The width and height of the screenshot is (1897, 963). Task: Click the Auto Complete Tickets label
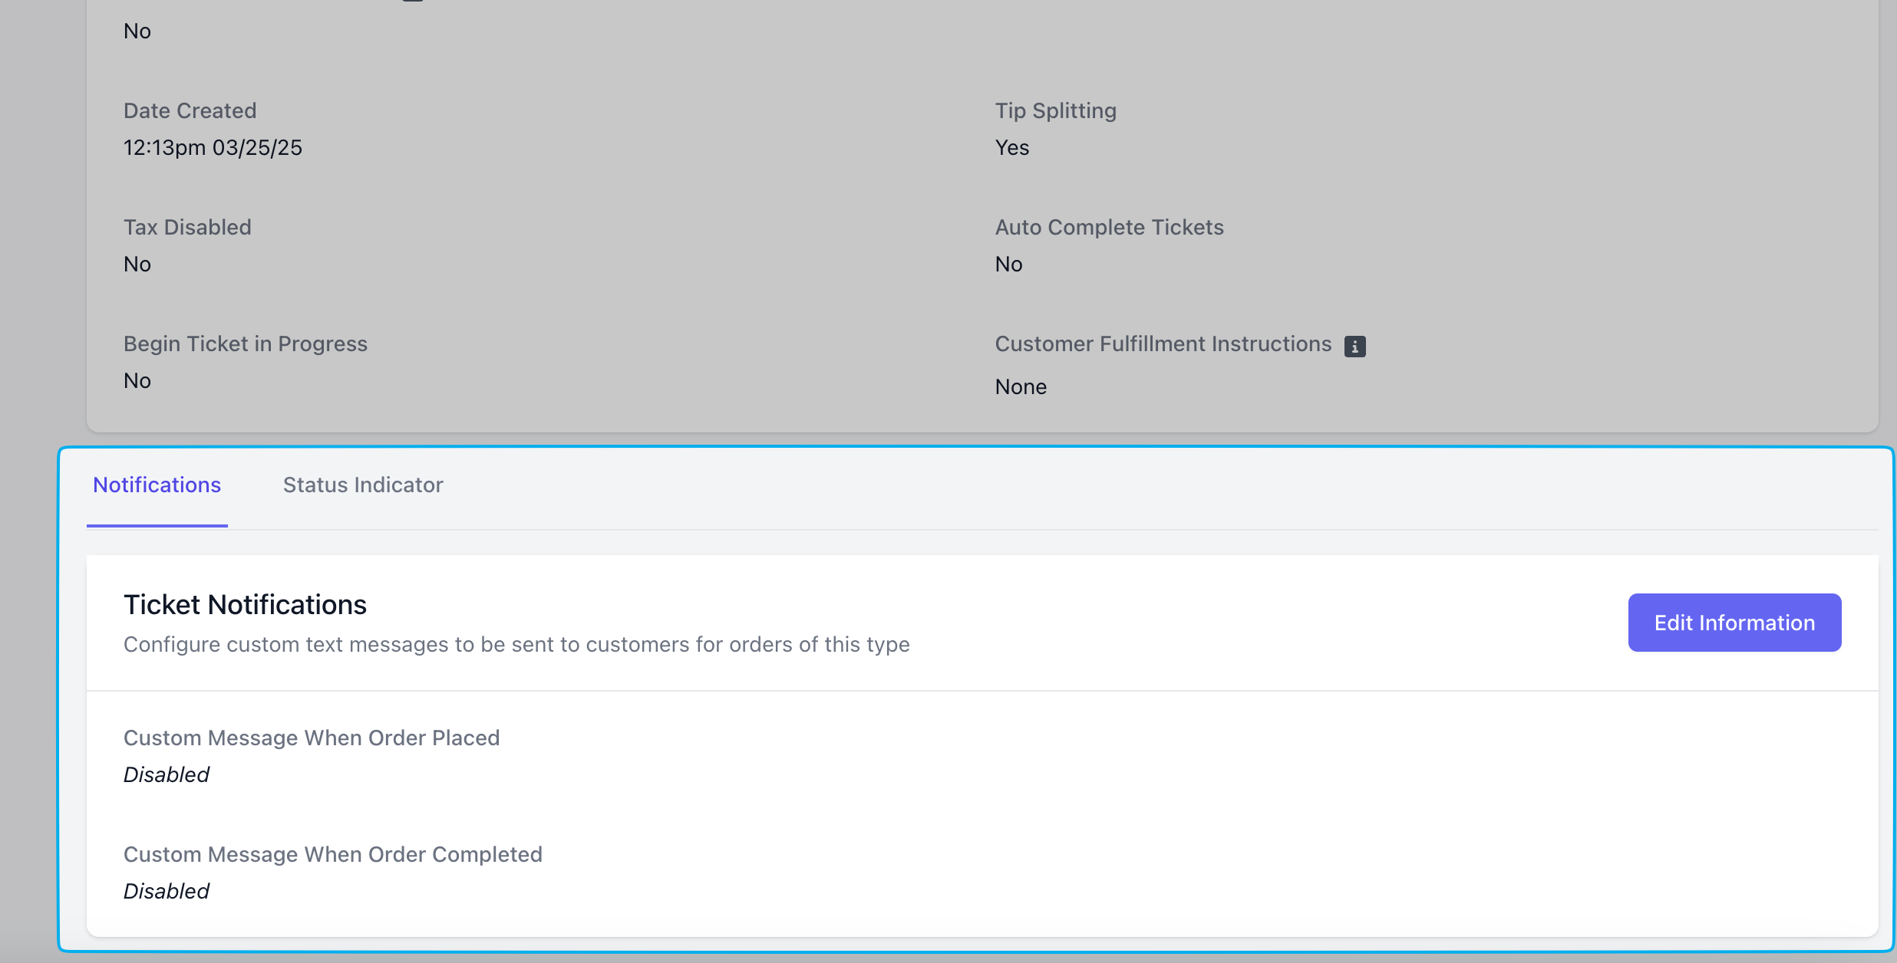click(1109, 228)
